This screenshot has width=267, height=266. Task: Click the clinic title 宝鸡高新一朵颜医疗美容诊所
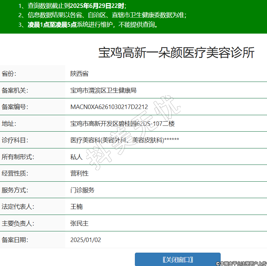[176, 53]
